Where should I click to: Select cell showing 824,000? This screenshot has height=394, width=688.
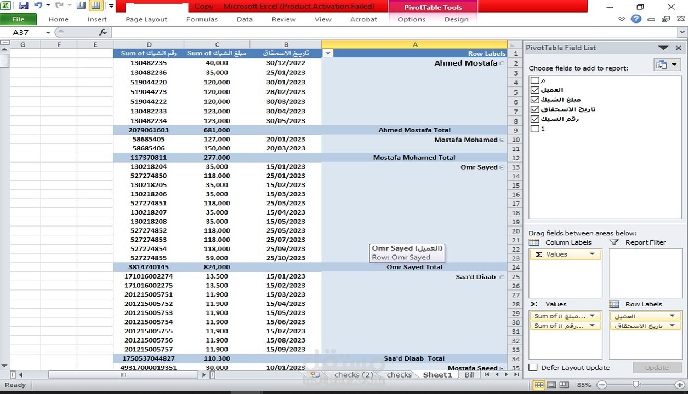[x=217, y=268]
